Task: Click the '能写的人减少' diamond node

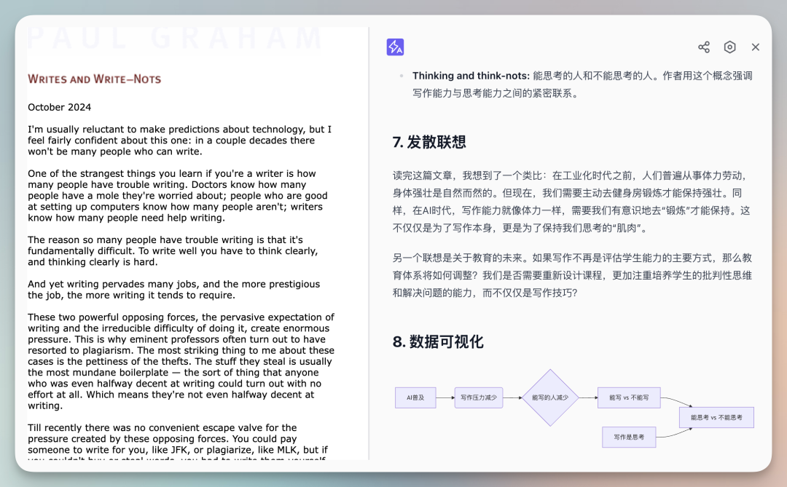Action: point(550,397)
